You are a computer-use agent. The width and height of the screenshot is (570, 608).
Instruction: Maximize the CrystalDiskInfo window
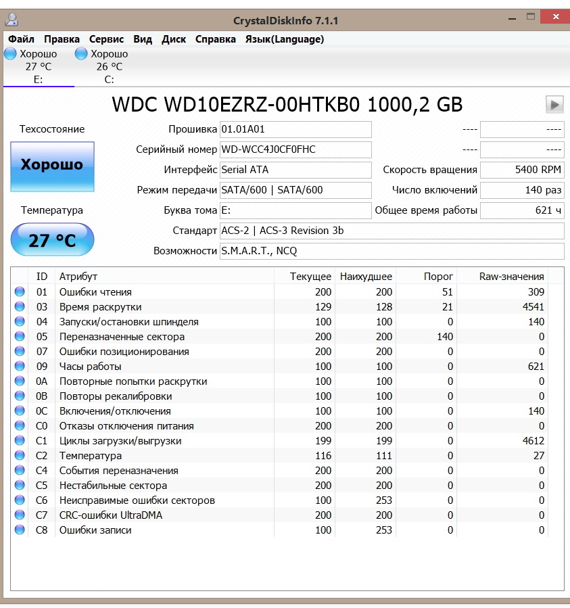[531, 17]
